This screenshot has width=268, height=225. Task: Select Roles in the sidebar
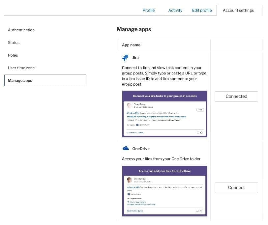click(13, 55)
